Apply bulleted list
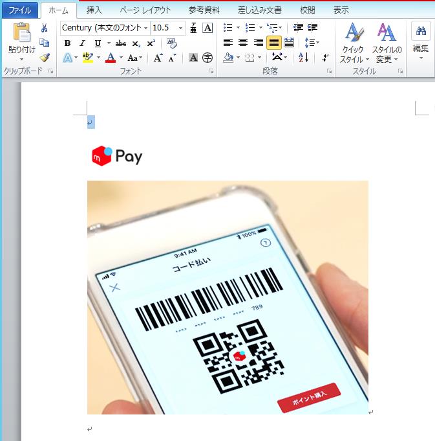 [228, 28]
